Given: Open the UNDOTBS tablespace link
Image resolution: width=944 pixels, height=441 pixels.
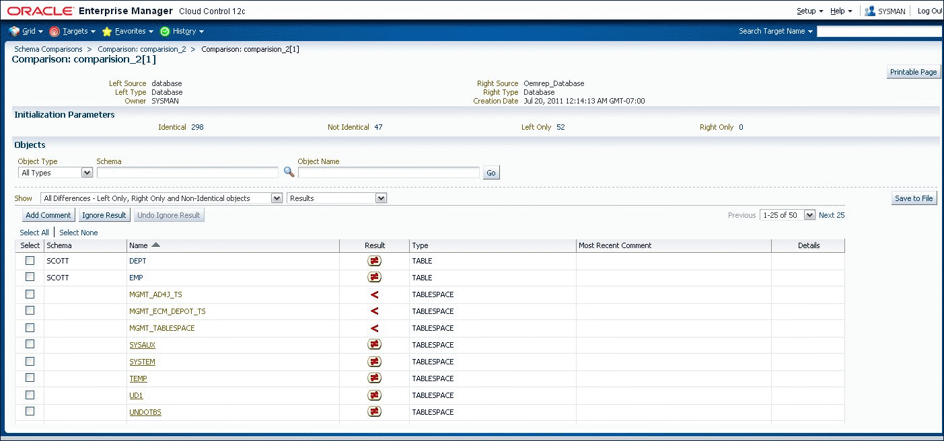Looking at the screenshot, I should click(x=145, y=412).
